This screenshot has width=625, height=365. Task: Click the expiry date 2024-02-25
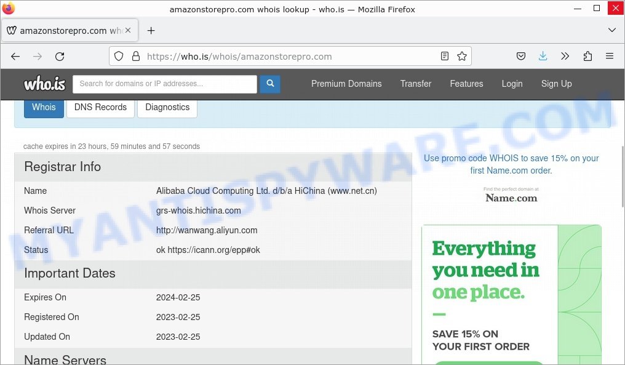tap(178, 297)
